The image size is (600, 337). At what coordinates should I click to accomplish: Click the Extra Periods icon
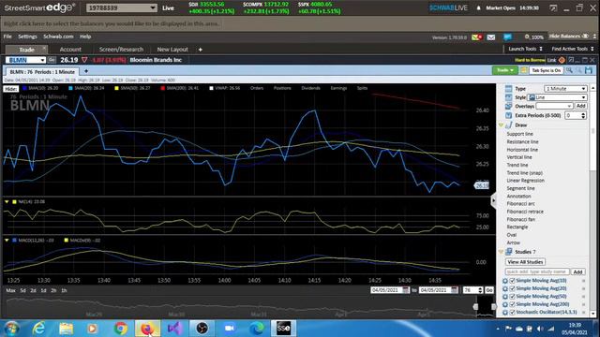[508, 115]
